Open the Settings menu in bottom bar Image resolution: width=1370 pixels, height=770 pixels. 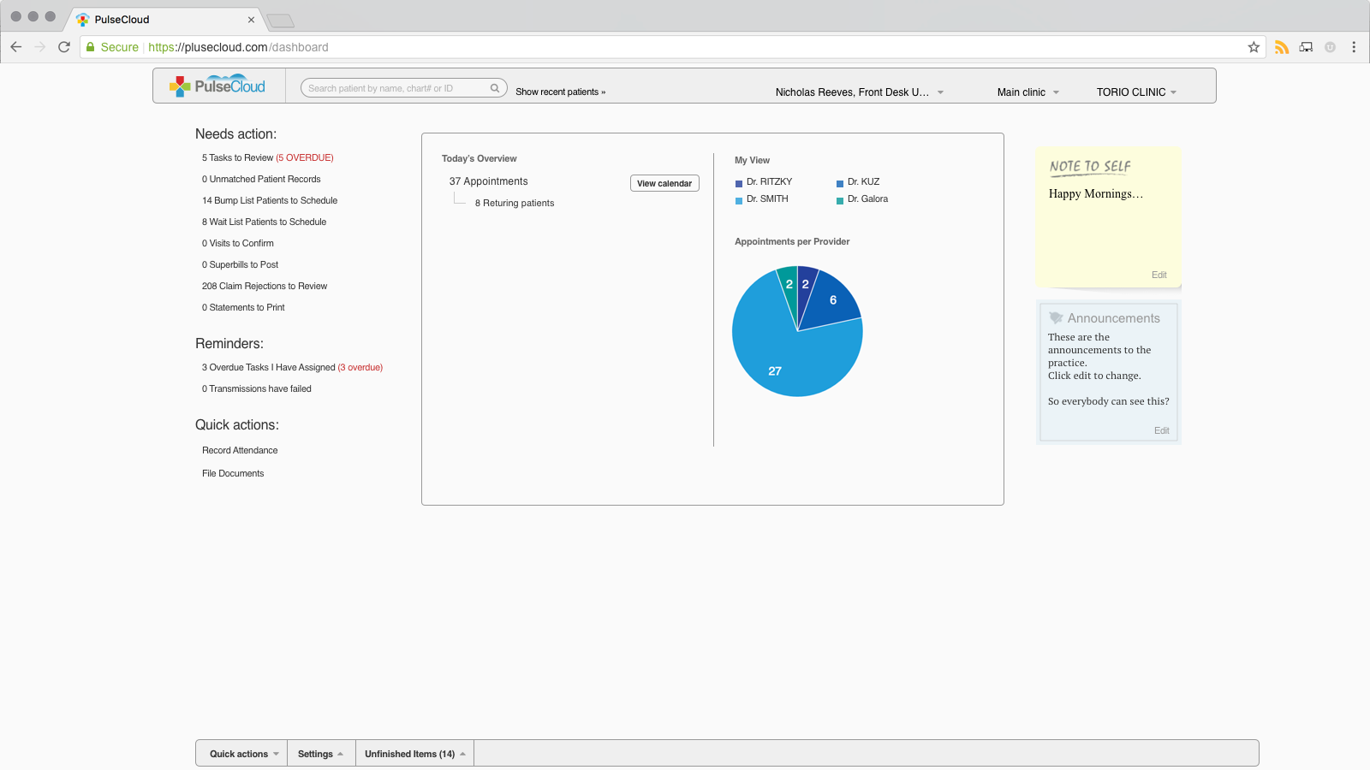pyautogui.click(x=320, y=754)
